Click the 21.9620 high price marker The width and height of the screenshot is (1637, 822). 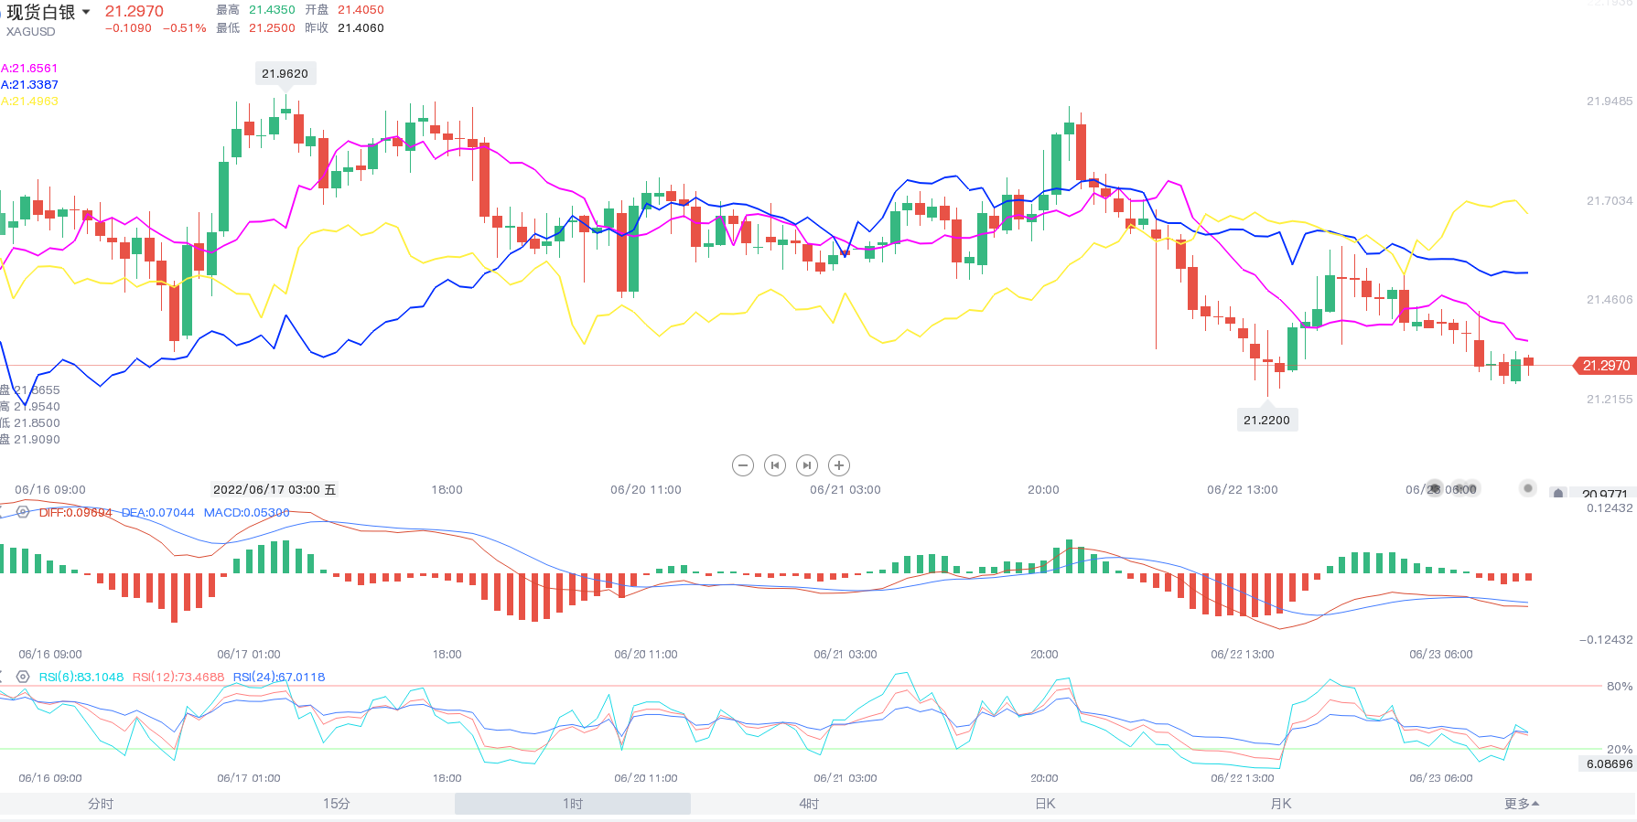[285, 73]
